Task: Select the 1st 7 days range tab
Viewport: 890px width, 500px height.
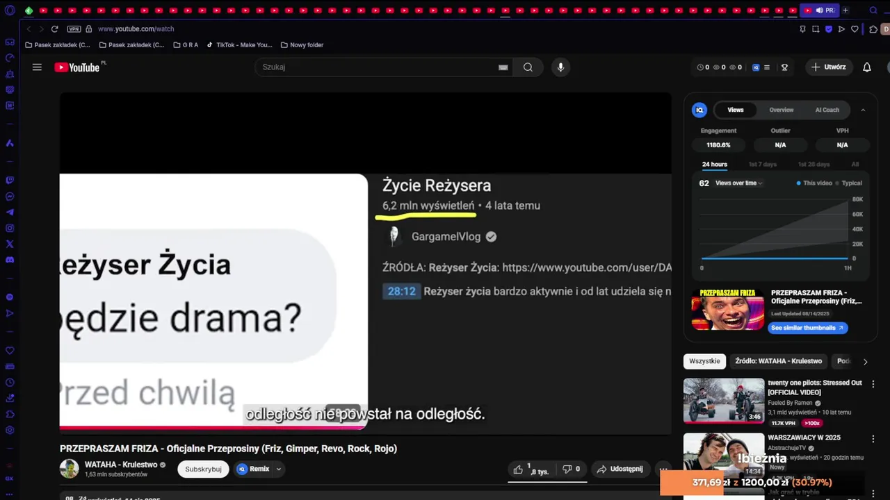Action: pos(763,165)
